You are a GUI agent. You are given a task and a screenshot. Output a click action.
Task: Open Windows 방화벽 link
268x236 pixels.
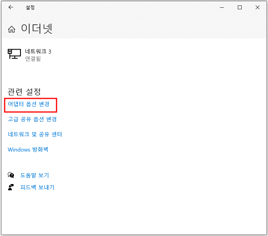click(x=28, y=150)
